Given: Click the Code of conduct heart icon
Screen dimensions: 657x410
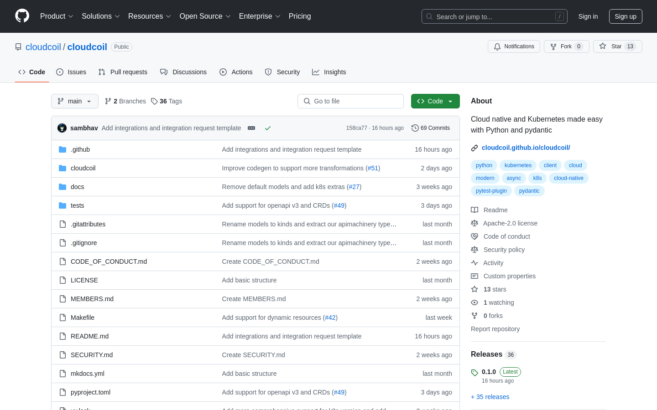Looking at the screenshot, I should [474, 236].
